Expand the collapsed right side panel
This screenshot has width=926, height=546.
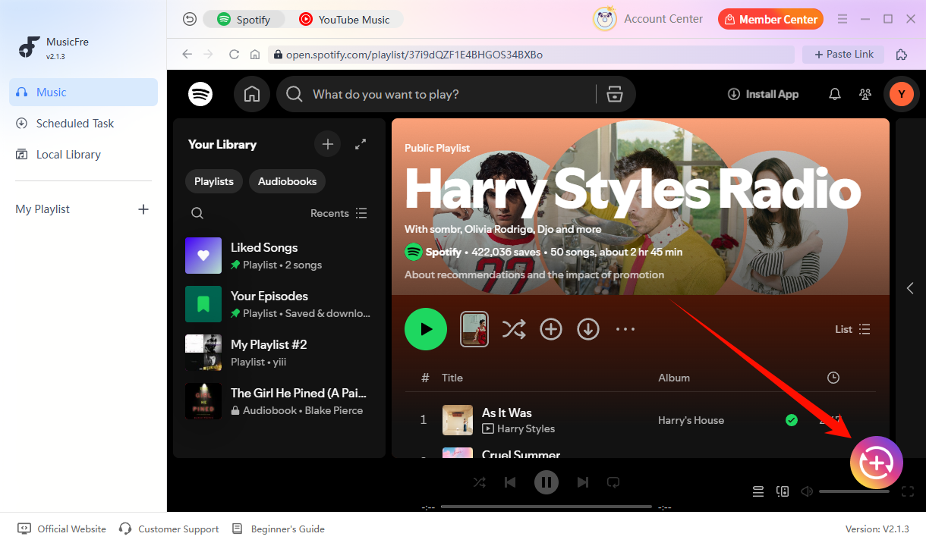click(x=910, y=288)
